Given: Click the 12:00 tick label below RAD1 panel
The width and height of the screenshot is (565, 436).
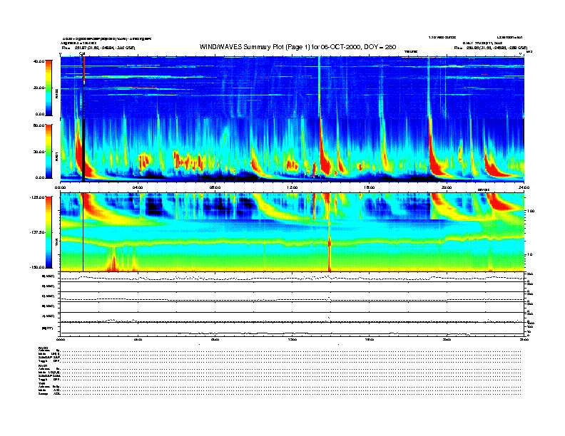Looking at the screenshot, I should click(292, 187).
